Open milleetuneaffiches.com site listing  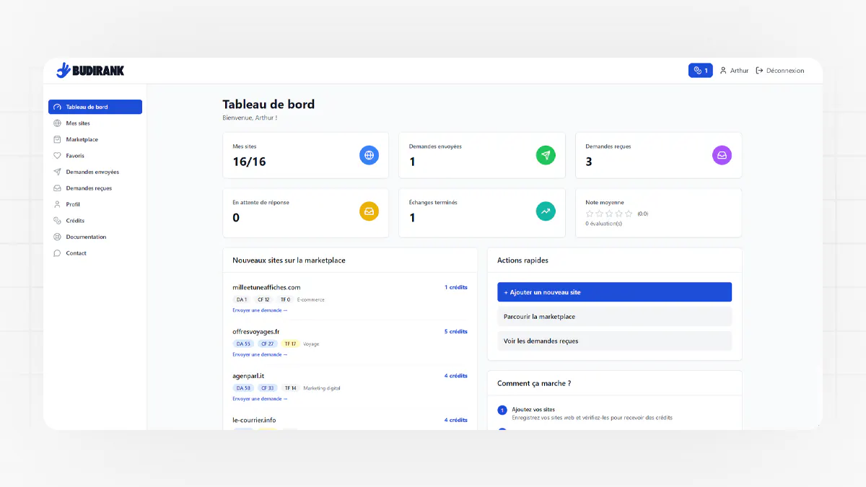[x=266, y=287]
